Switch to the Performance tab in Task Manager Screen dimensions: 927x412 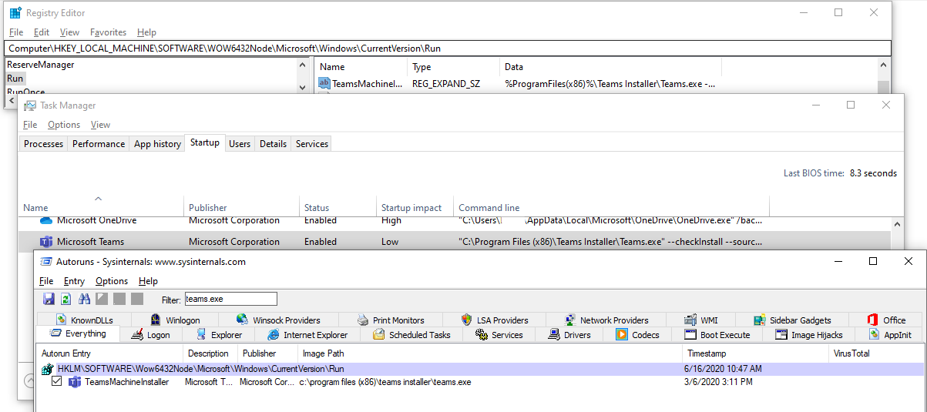click(x=99, y=144)
